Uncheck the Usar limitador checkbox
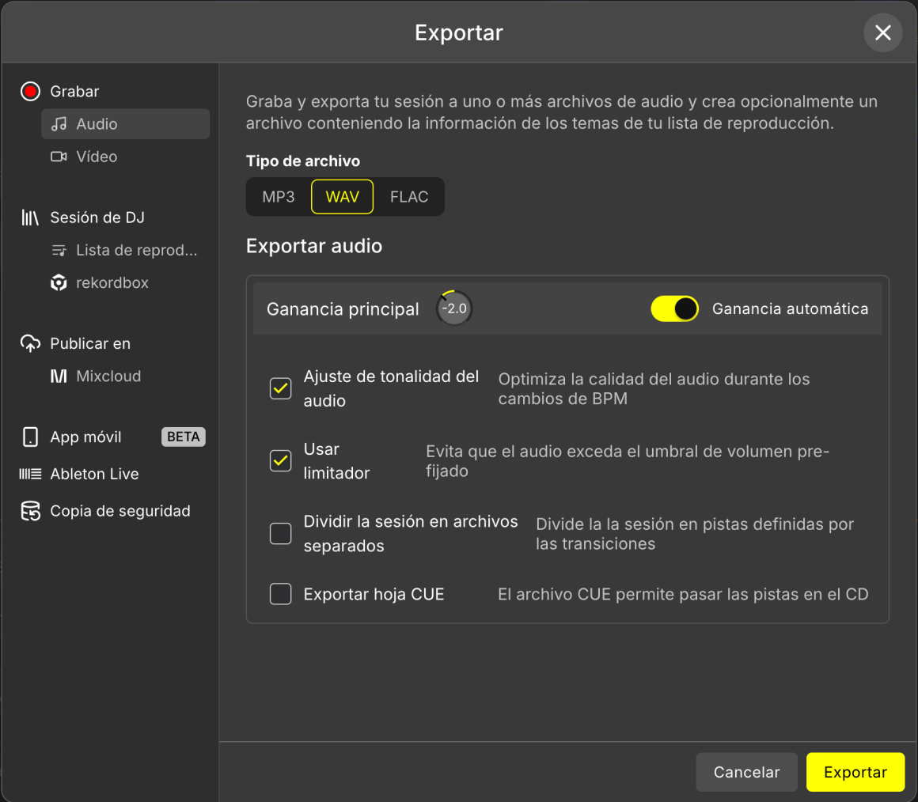This screenshot has width=918, height=802. tap(281, 460)
